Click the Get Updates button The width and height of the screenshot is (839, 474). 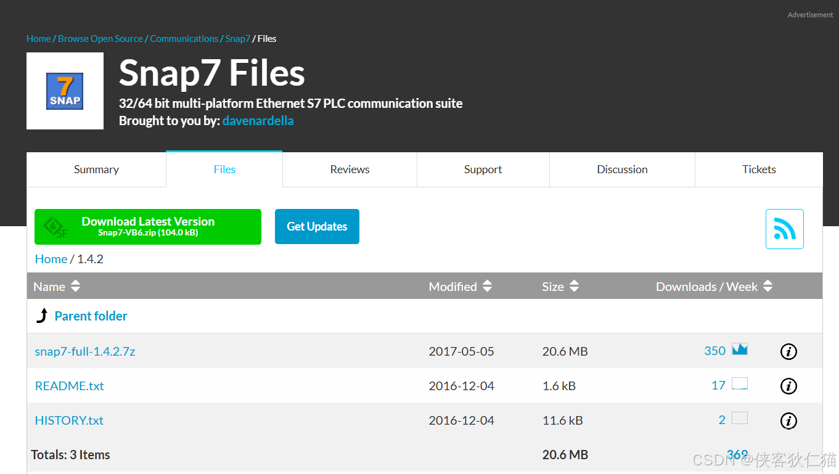tap(317, 227)
